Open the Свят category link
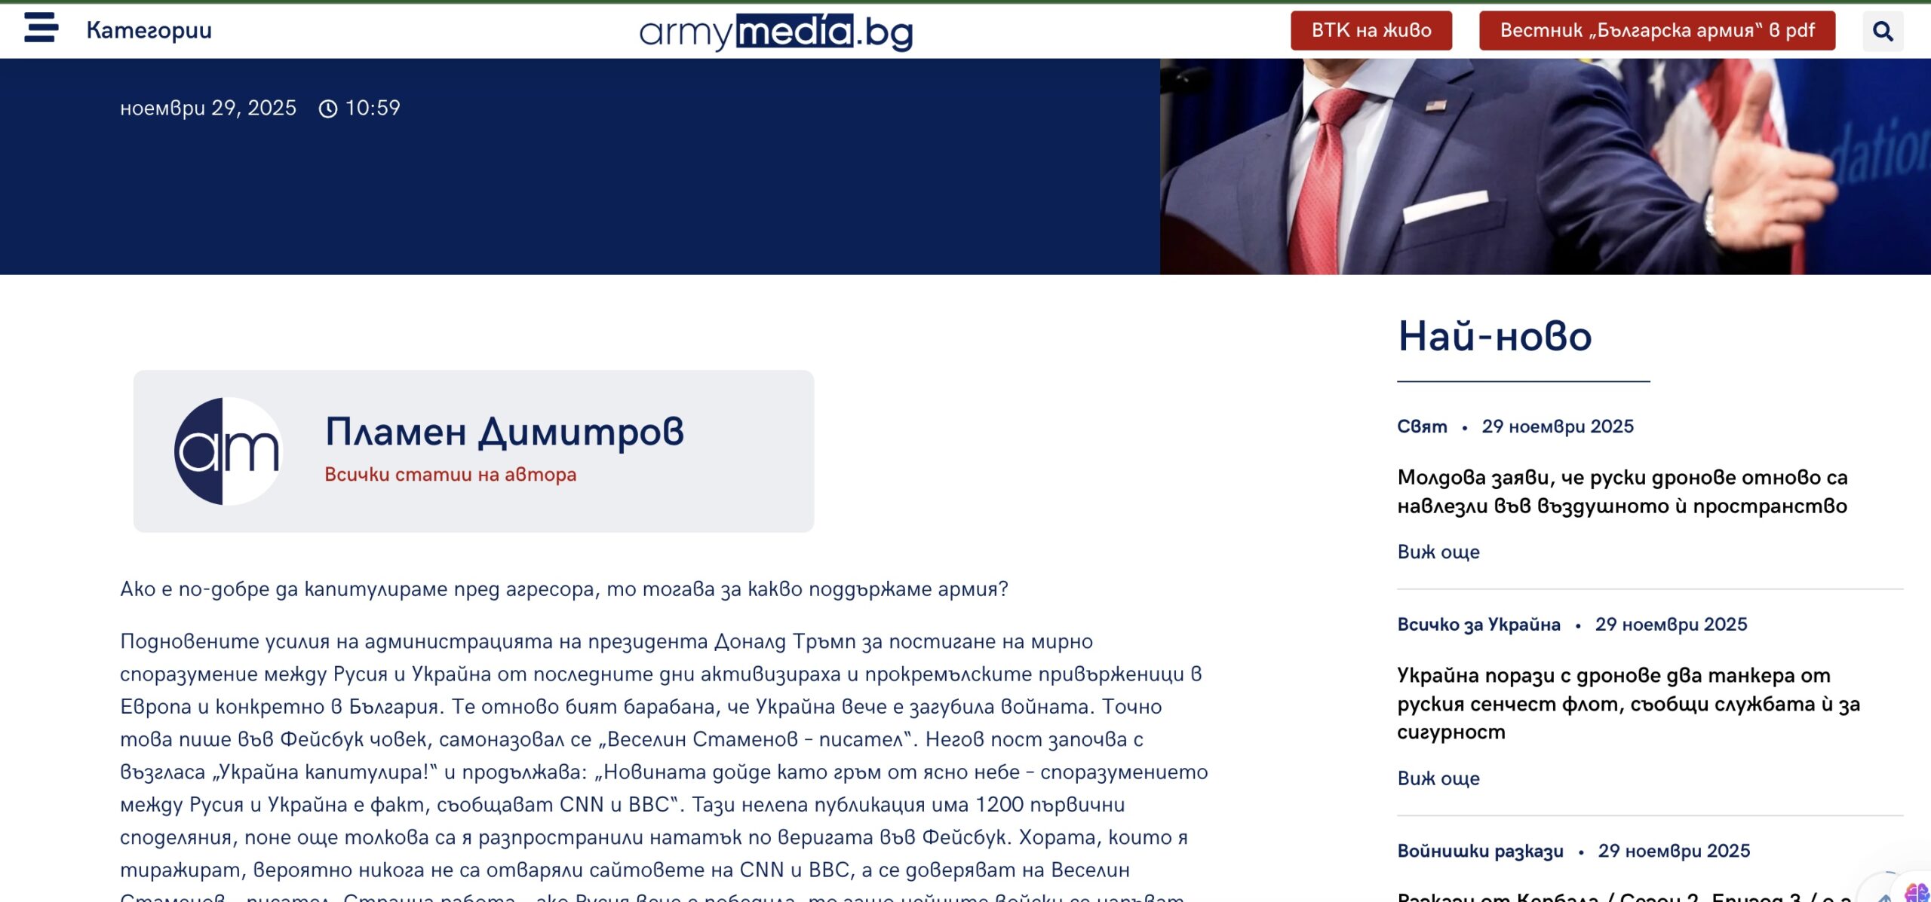1931x902 pixels. click(1422, 427)
